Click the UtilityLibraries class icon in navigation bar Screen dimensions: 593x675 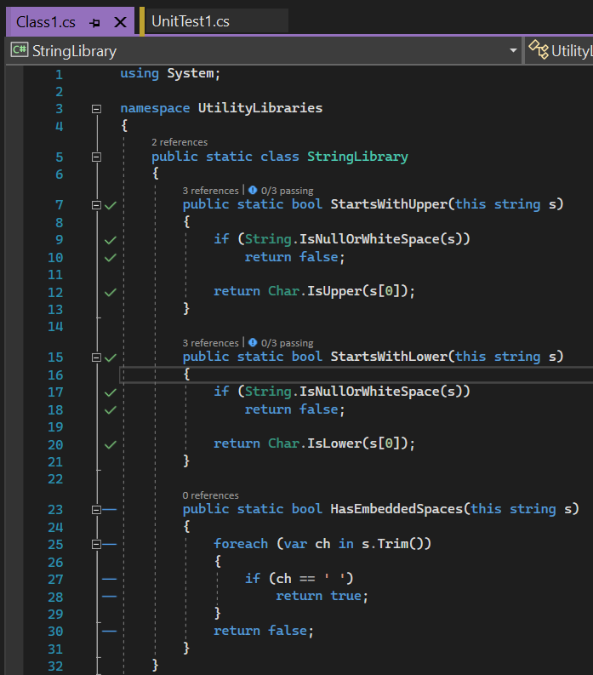click(x=538, y=51)
